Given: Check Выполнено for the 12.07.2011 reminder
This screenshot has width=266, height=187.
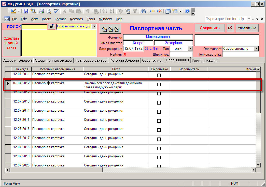Looking at the screenshot, I should tap(159, 75).
